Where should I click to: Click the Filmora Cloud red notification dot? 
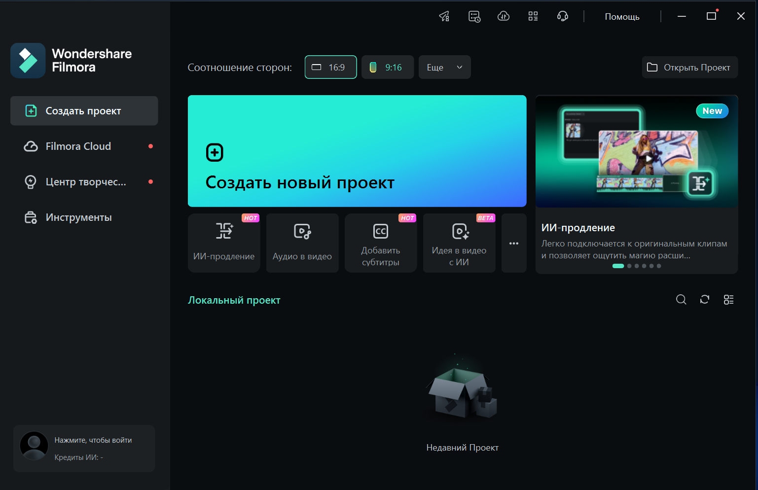(150, 146)
